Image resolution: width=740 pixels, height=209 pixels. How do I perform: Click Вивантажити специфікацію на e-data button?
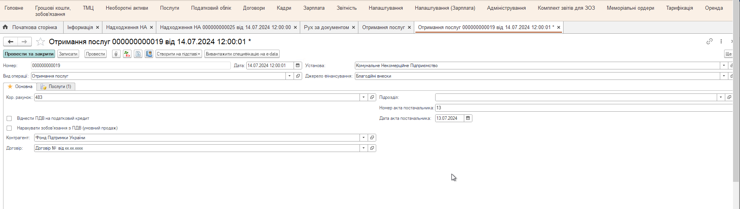(242, 54)
